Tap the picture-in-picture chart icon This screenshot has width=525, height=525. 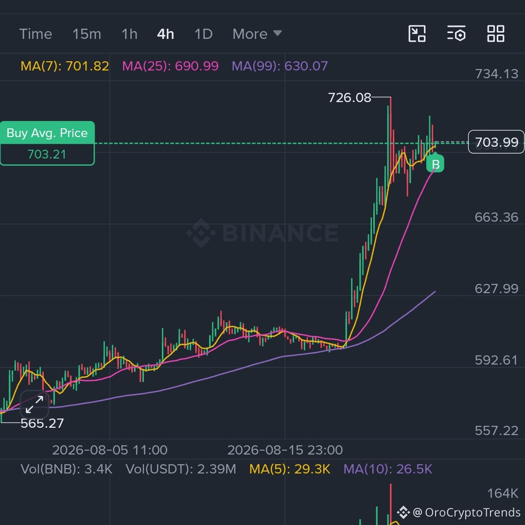417,34
